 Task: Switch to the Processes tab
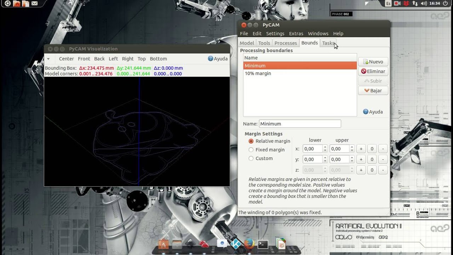(286, 43)
